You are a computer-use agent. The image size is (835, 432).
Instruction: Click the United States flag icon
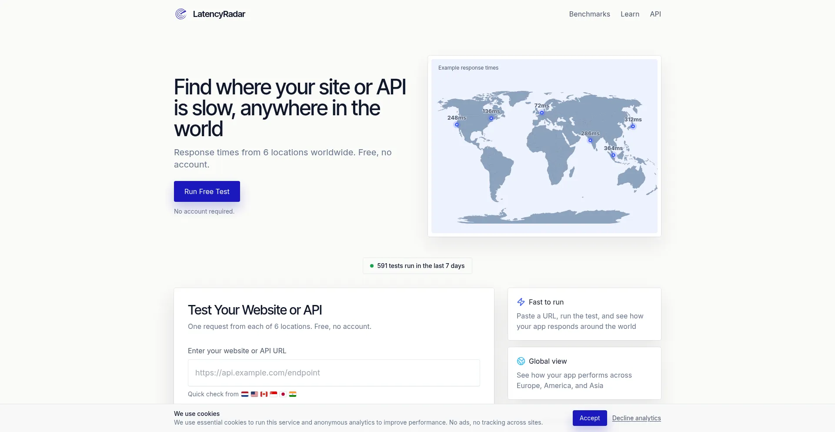click(254, 394)
